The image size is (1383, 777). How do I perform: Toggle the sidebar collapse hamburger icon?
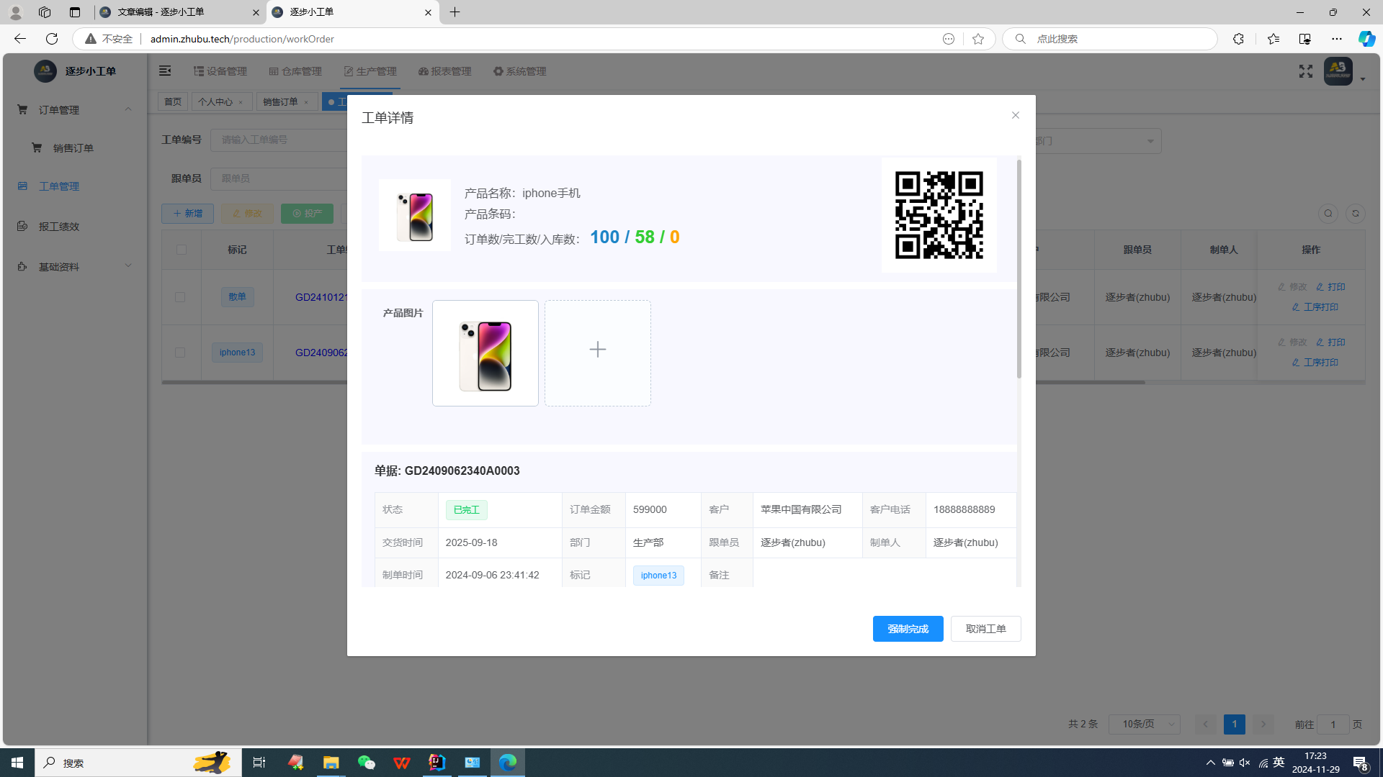tap(165, 71)
